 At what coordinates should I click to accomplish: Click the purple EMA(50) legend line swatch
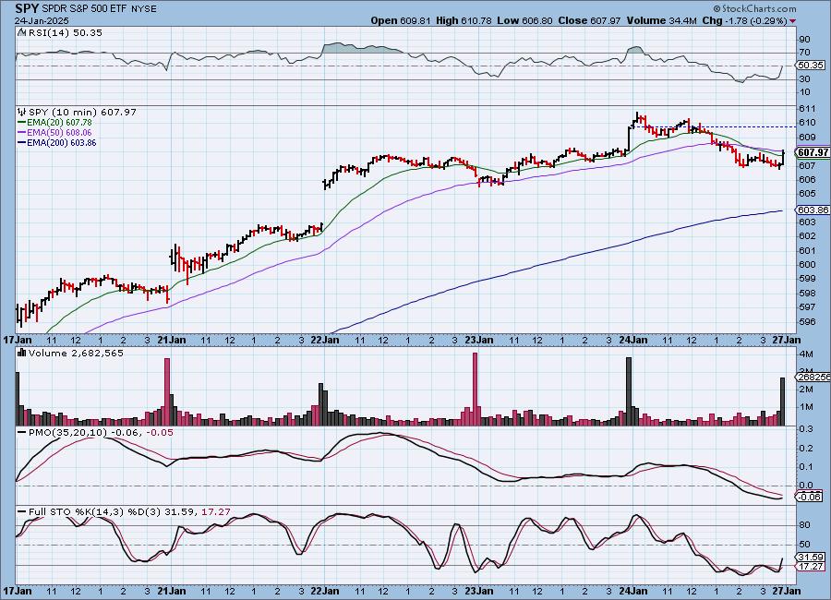(22, 133)
